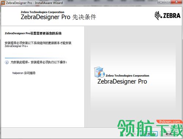Click the text 为安装此程序,安装程序必须执行以下操作

[x=39, y=62]
